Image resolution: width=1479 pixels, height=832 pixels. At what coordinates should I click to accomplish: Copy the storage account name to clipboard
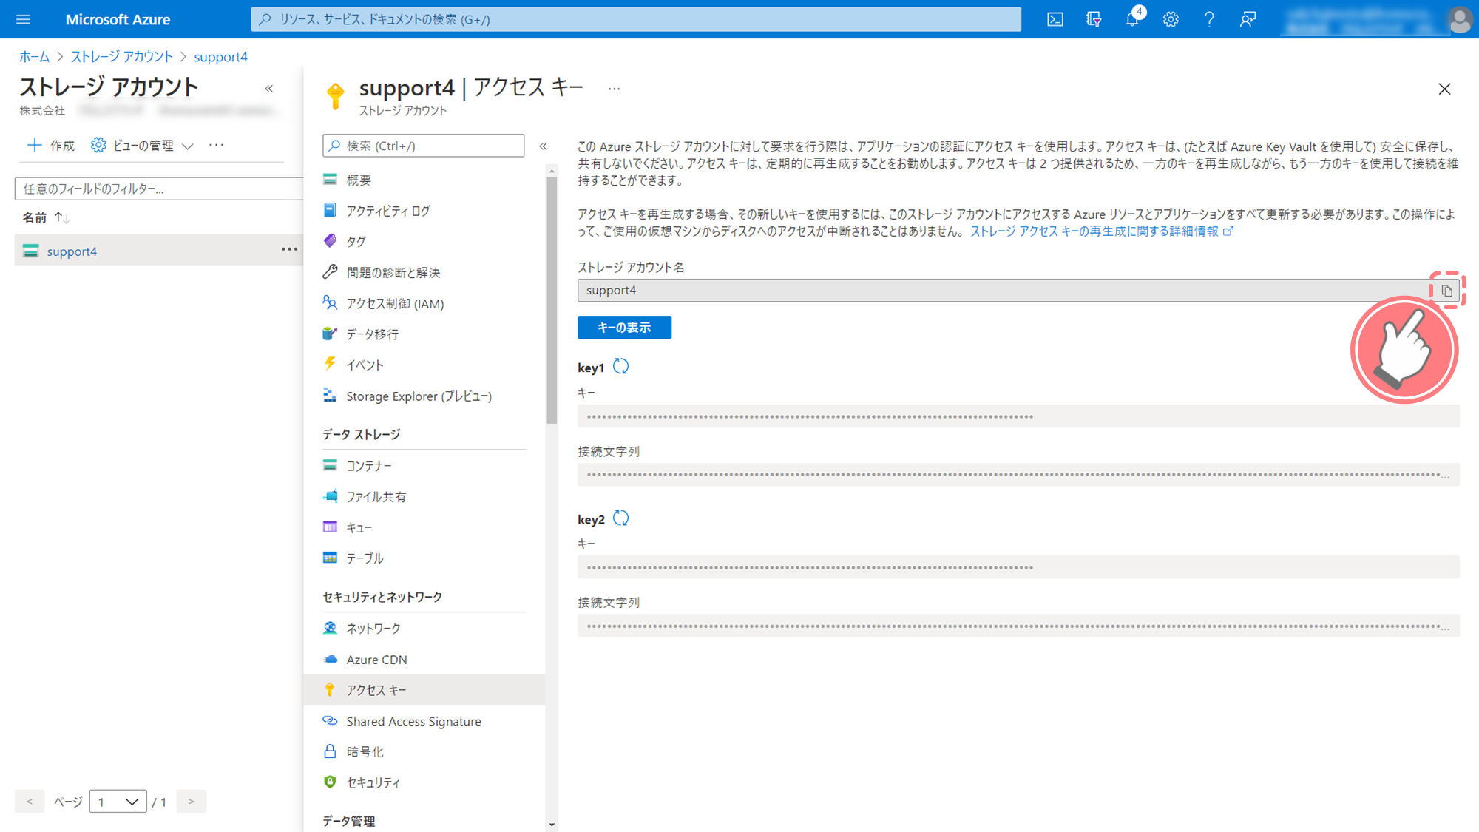1446,291
